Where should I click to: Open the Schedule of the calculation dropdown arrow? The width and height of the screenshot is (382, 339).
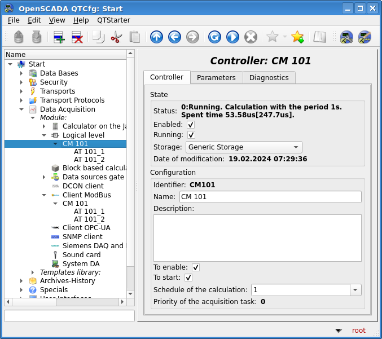click(x=355, y=290)
